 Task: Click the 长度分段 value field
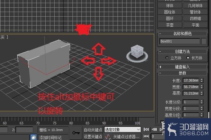pos(191,102)
